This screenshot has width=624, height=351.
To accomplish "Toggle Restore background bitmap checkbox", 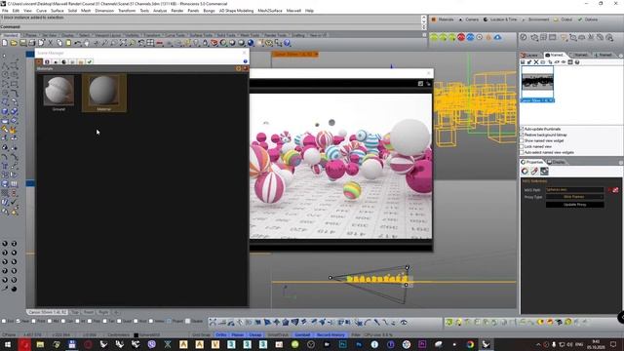I will [522, 135].
